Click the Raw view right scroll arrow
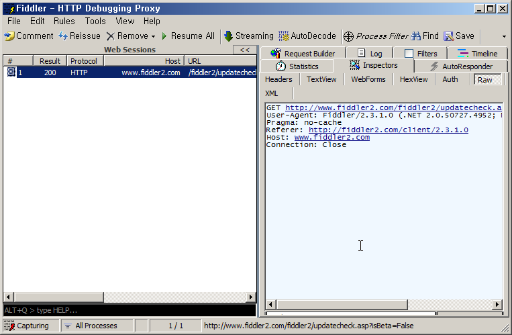The image size is (512, 335). click(497, 305)
